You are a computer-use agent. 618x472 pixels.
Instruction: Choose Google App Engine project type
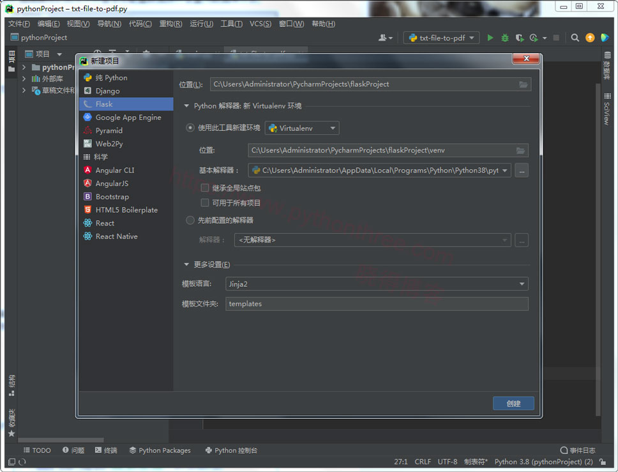point(126,118)
